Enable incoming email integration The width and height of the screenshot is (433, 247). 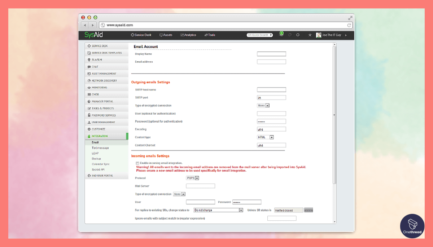[137, 163]
